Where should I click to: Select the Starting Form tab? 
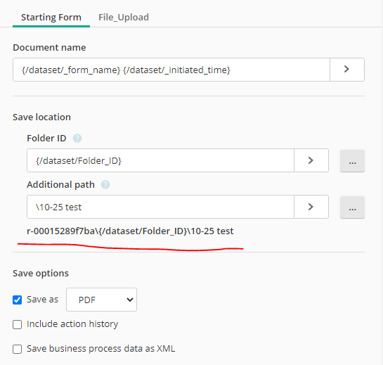coord(51,18)
